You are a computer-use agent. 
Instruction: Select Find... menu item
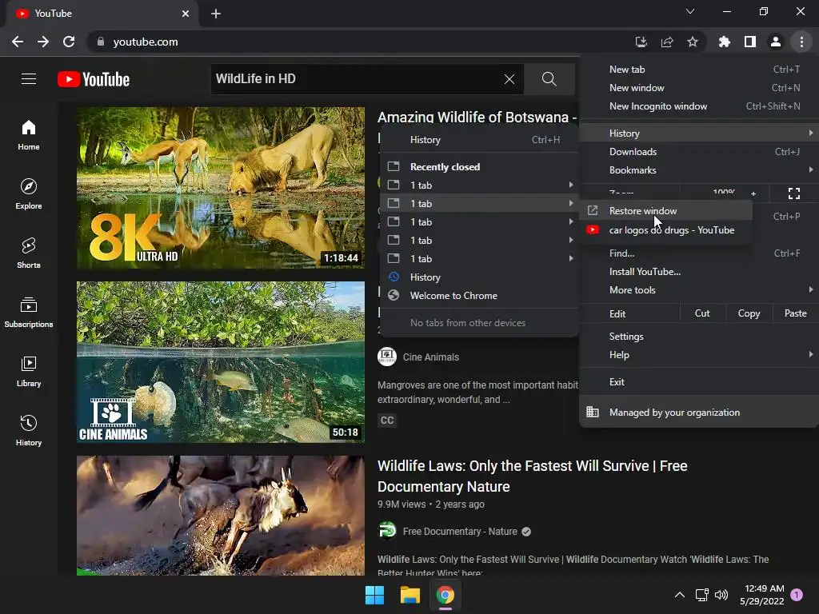(699, 253)
